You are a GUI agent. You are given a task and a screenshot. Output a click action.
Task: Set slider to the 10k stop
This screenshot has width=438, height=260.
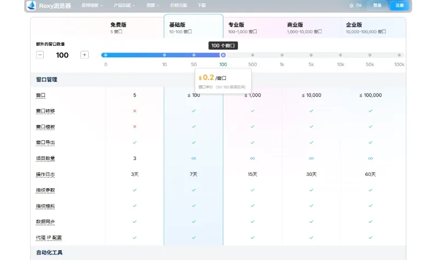[x=340, y=55]
